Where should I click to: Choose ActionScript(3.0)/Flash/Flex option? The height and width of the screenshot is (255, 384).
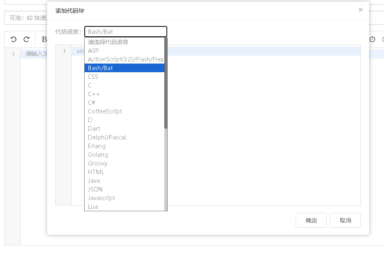click(126, 59)
